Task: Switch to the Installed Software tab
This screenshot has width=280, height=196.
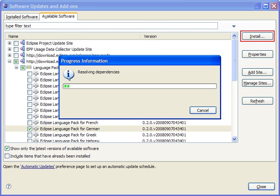Action: [x=22, y=17]
